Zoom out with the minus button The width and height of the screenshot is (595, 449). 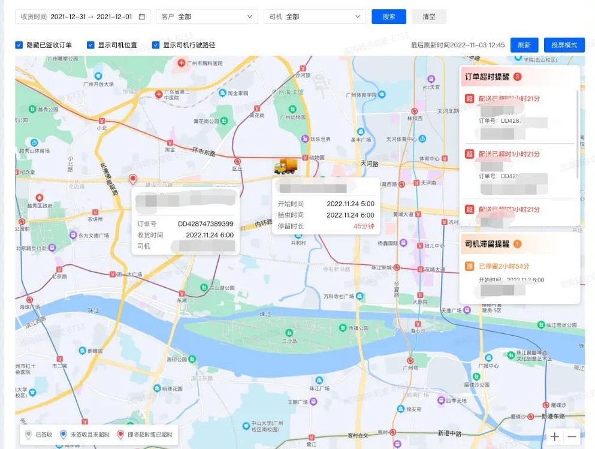(x=572, y=436)
